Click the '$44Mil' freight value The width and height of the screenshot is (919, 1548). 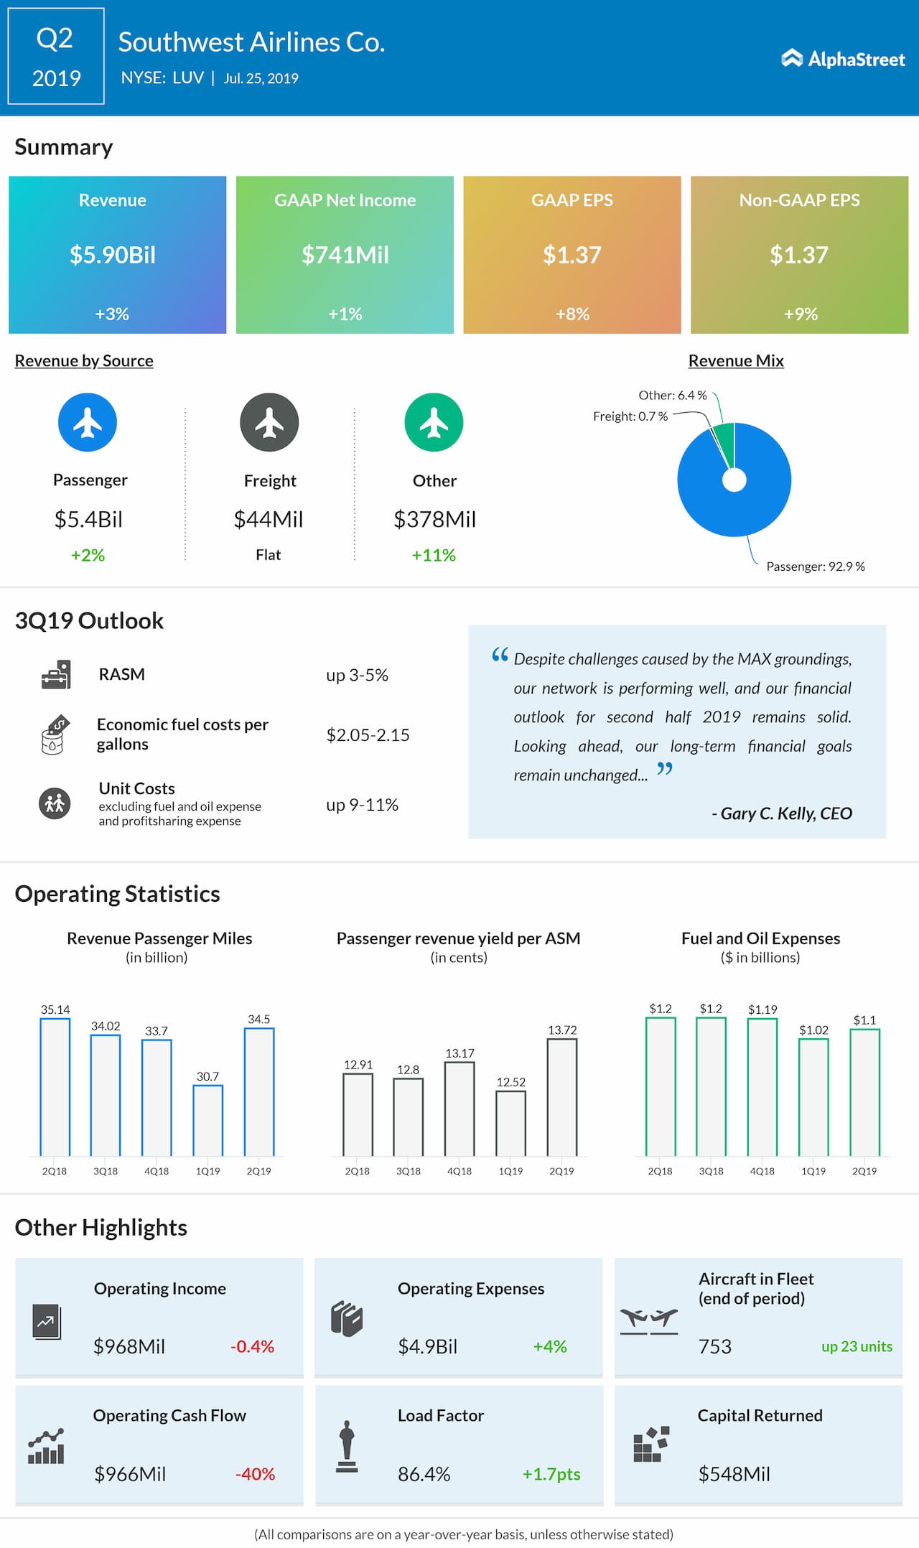pos(269,519)
